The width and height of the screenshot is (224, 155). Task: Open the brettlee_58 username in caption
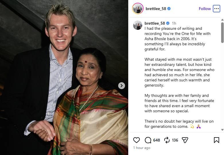click(155, 23)
